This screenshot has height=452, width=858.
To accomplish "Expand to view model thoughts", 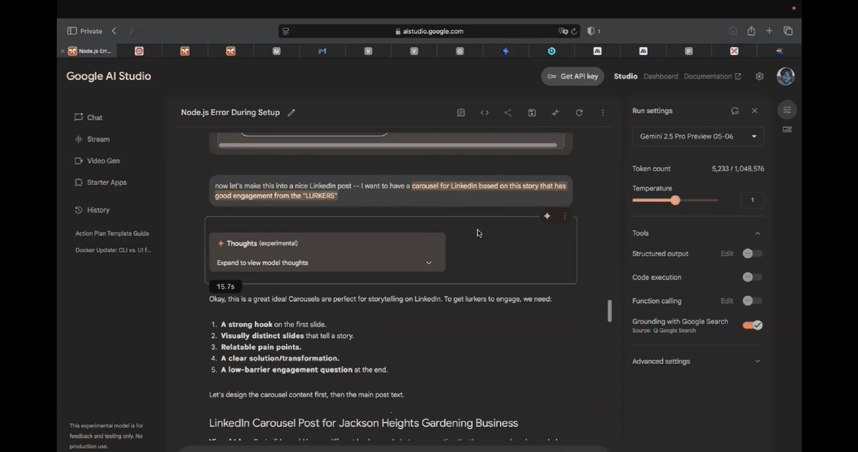I will point(327,263).
